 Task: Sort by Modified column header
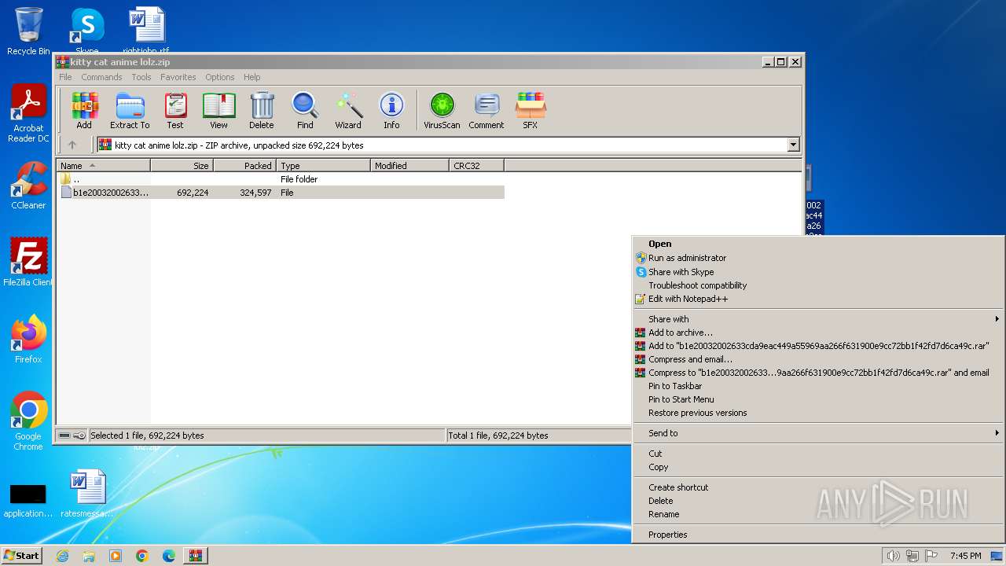click(409, 166)
